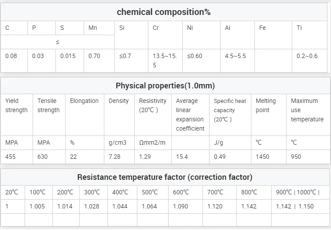The image size is (331, 230).
Task: Click the 'chemical composition%' table heading
Action: click(x=164, y=12)
